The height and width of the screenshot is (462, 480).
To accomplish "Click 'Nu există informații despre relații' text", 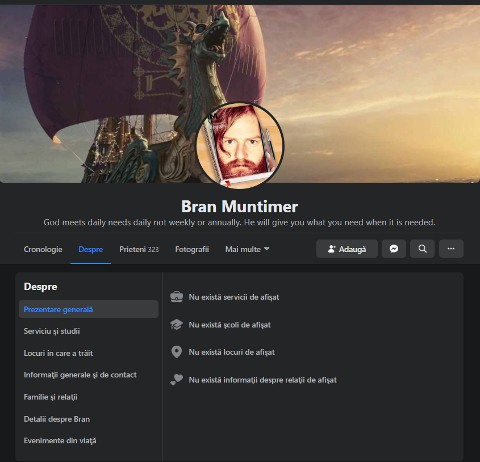I will (262, 380).
